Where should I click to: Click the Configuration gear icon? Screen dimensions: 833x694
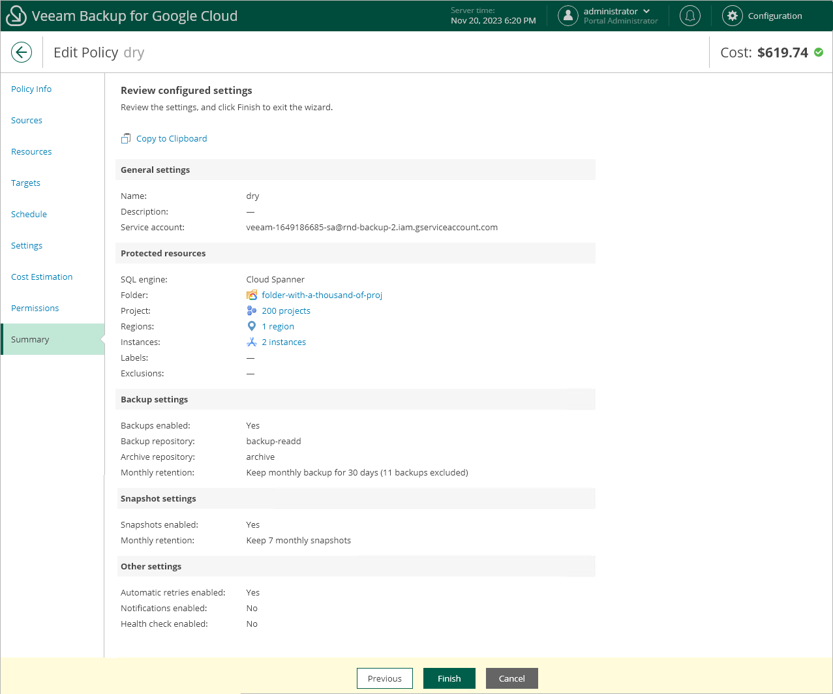[733, 16]
